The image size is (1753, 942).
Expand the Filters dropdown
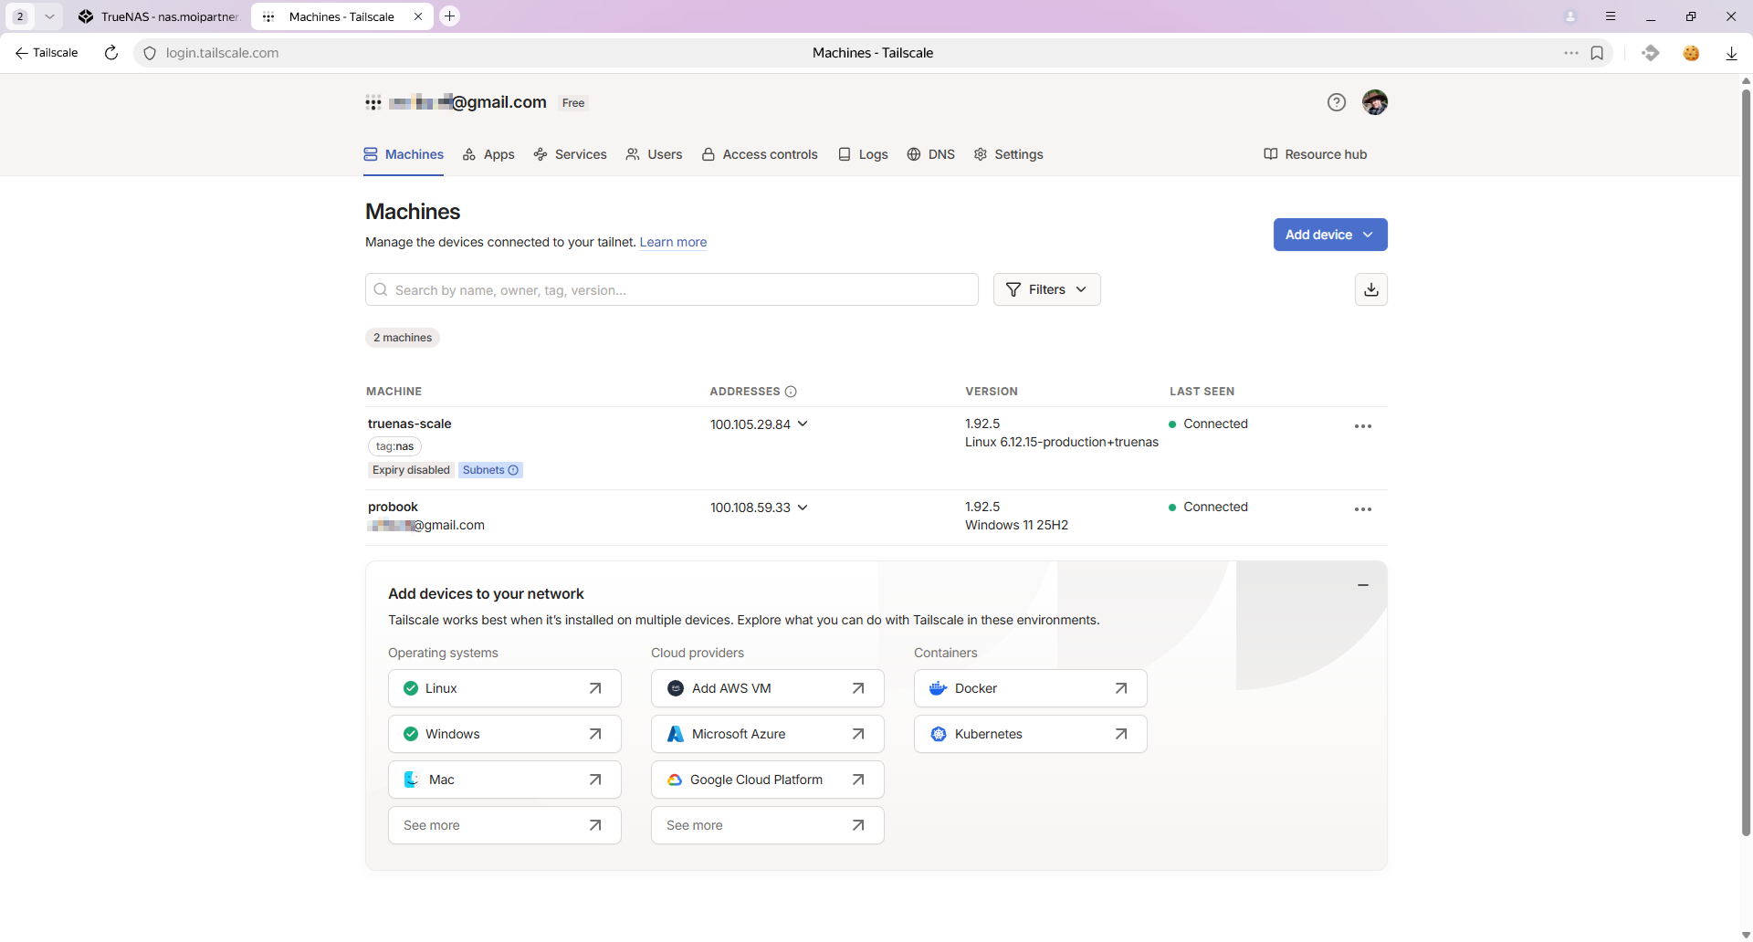pos(1046,289)
